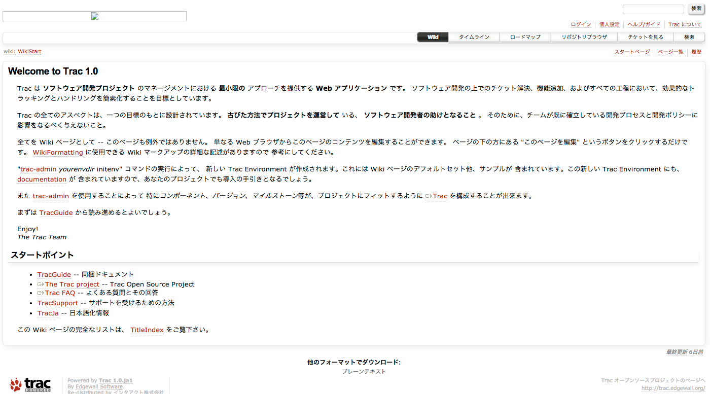
Task: Click Trac 1.0.ja1 link in footer
Action: pyautogui.click(x=116, y=381)
